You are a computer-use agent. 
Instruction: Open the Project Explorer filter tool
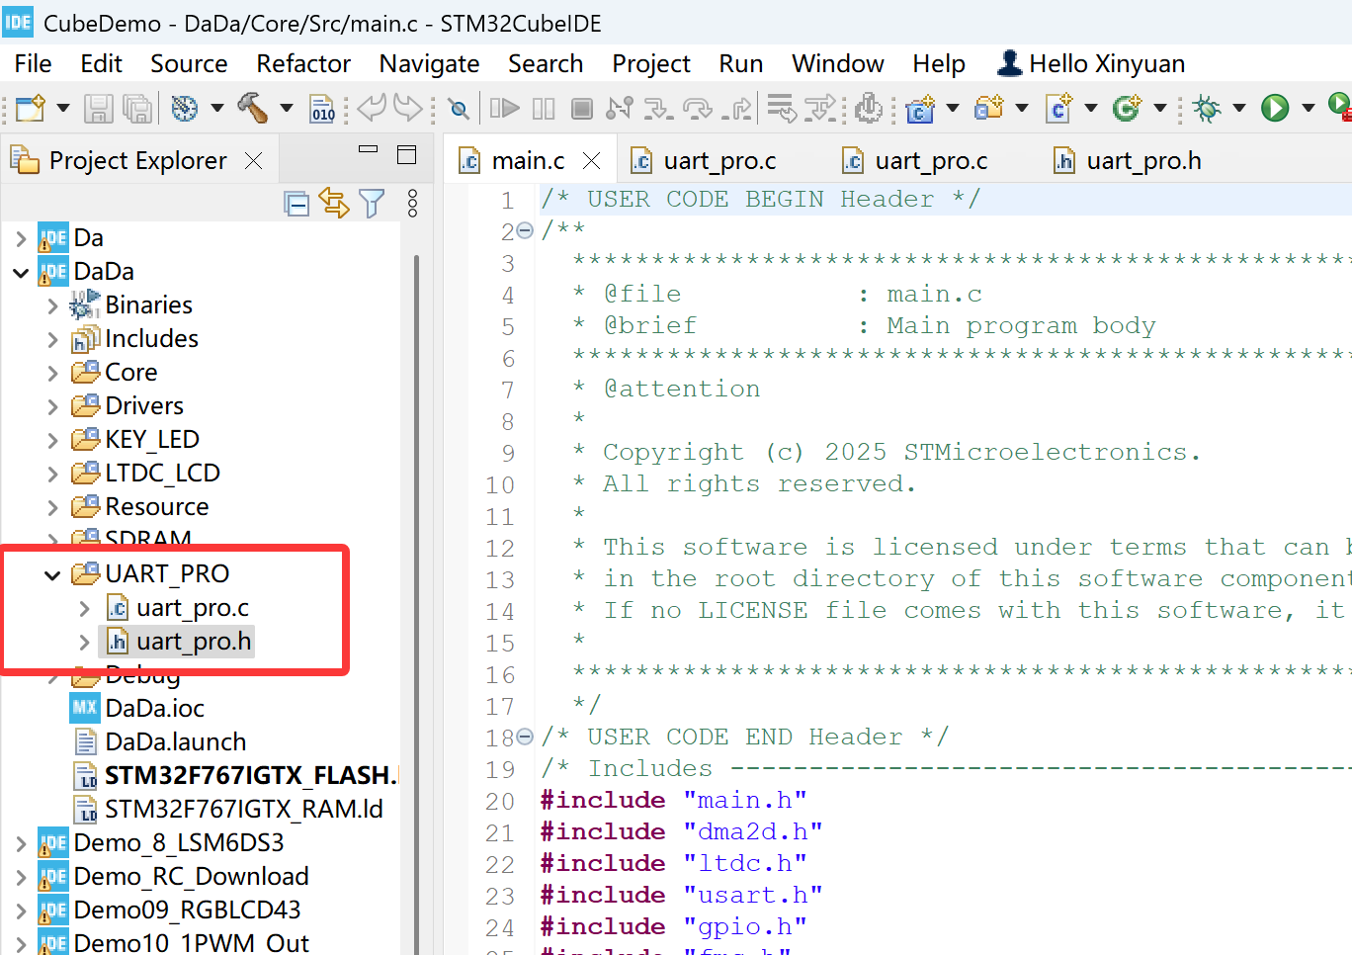(372, 203)
